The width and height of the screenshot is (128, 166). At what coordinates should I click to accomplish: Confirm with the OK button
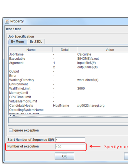click(64, 156)
